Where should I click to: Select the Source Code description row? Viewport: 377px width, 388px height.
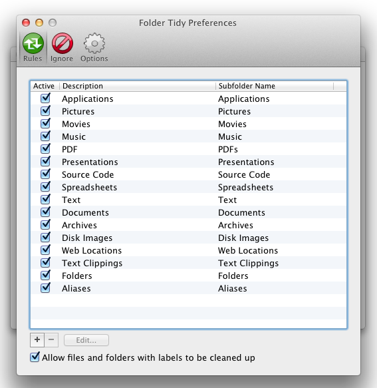tap(88, 174)
